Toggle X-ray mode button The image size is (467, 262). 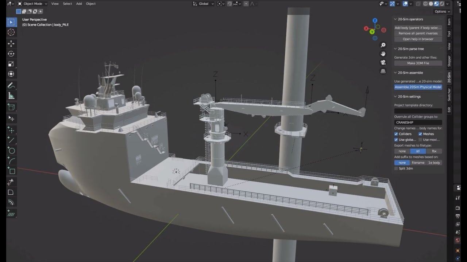point(418,4)
